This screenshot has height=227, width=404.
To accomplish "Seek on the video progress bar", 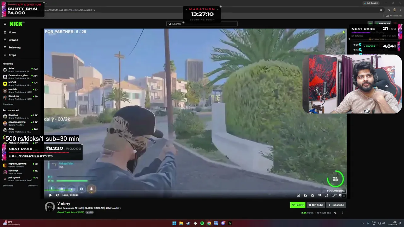I will coord(195,190).
